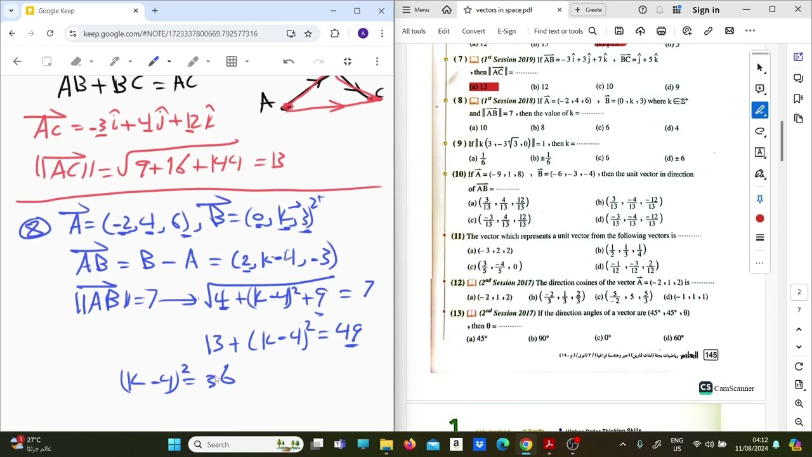This screenshot has height=457, width=812.
Task: Select the highlight pen in Acrobat quick toolbar
Action: pos(759,110)
